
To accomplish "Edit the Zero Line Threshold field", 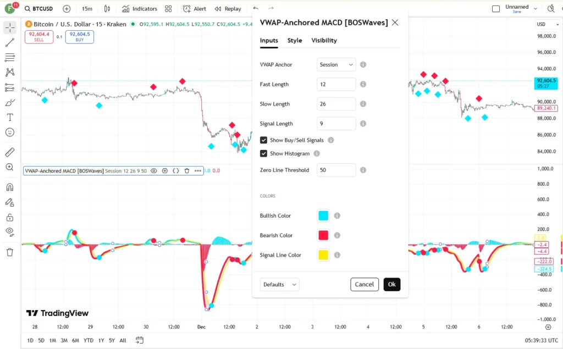I will pos(336,170).
